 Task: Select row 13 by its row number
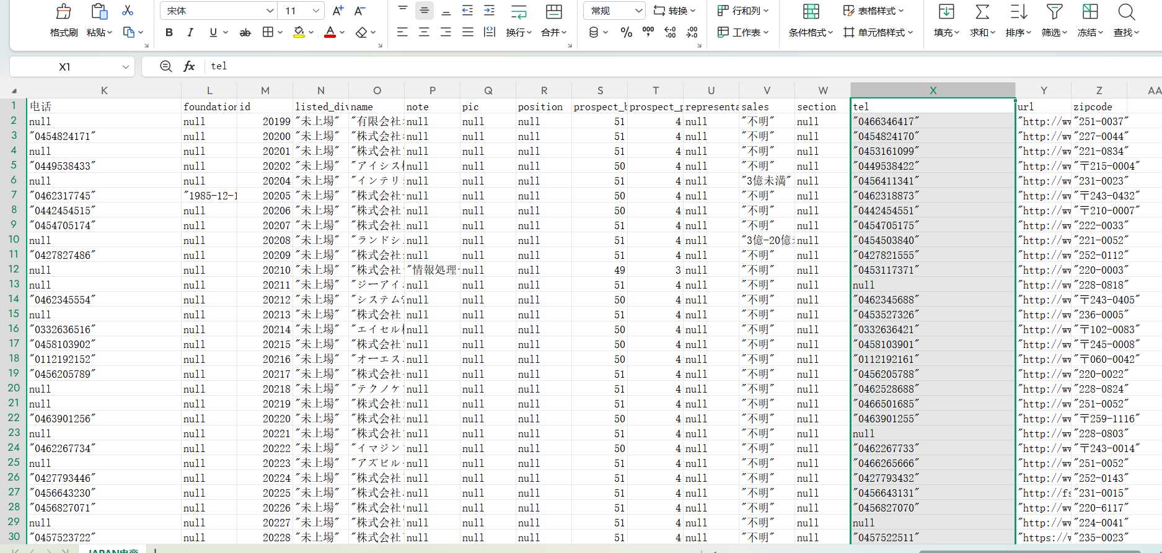(14, 284)
